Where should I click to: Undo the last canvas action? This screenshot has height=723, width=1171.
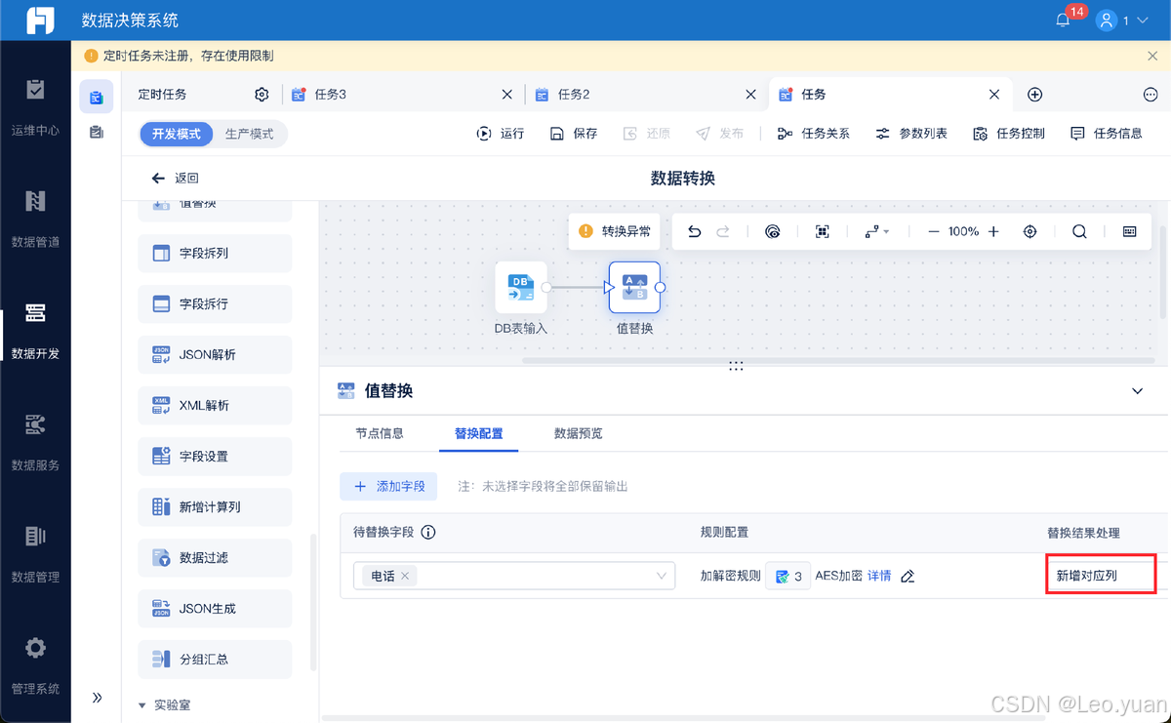tap(694, 231)
